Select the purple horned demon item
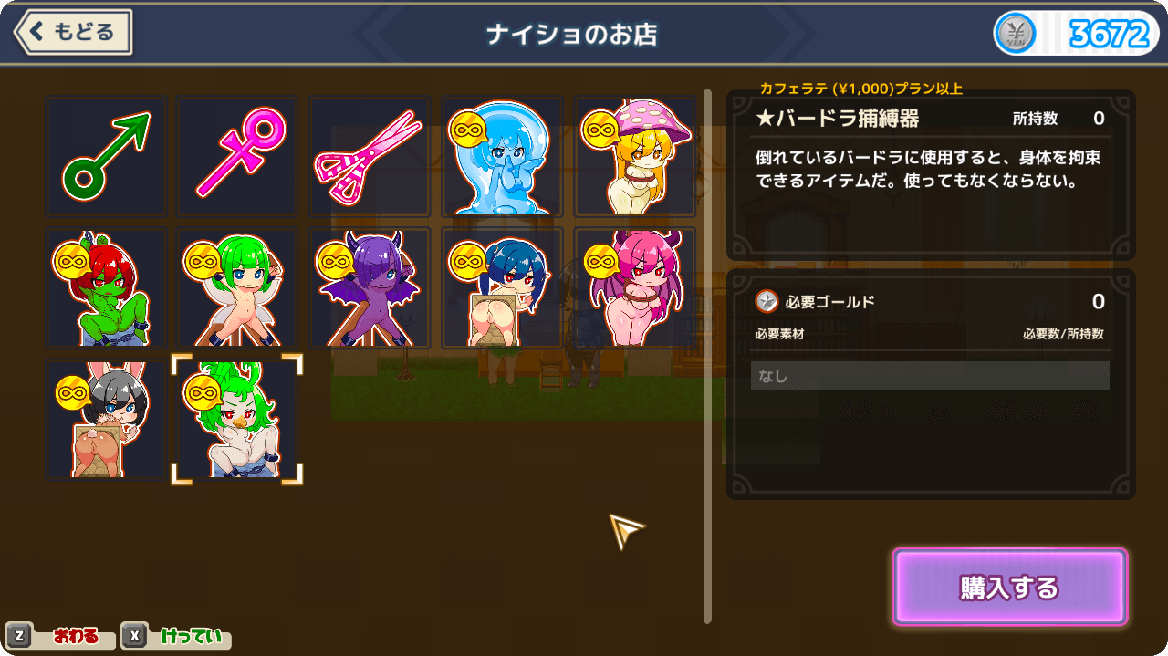 pos(370,288)
